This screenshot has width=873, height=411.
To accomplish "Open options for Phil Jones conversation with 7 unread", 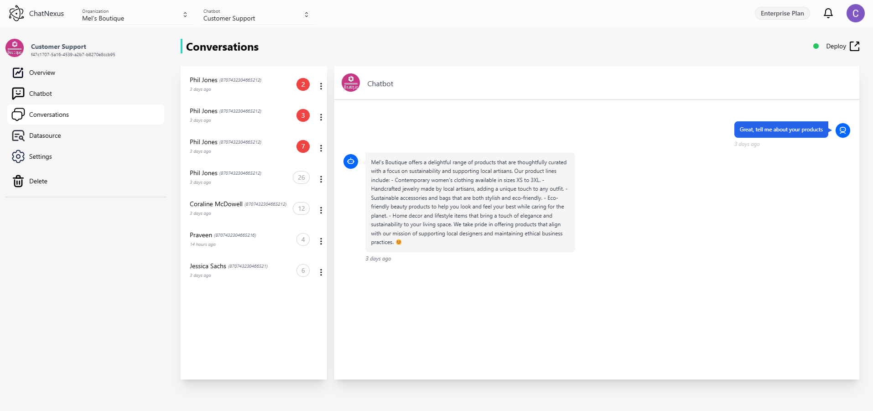I will [x=321, y=148].
